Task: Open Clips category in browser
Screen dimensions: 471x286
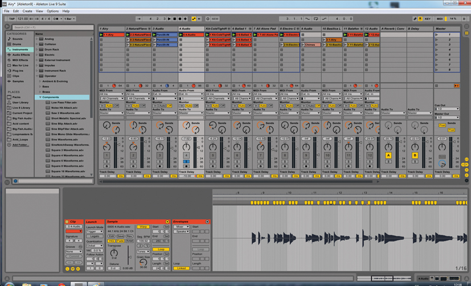Action: tap(15, 76)
